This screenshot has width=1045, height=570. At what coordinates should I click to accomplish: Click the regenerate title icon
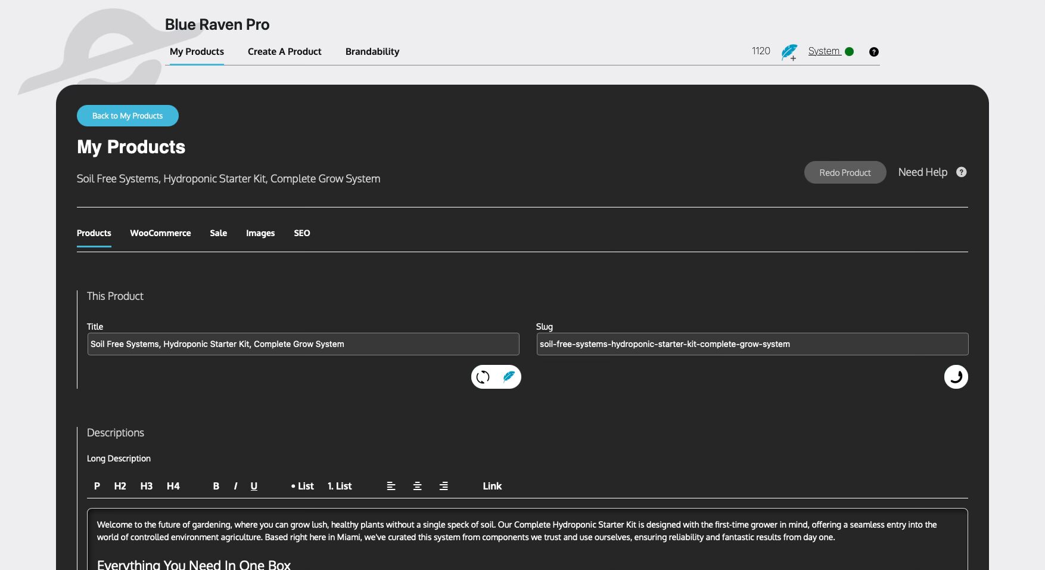(x=484, y=377)
